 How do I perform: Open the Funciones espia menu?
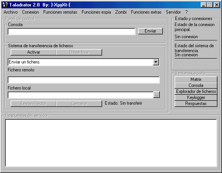[96, 12]
